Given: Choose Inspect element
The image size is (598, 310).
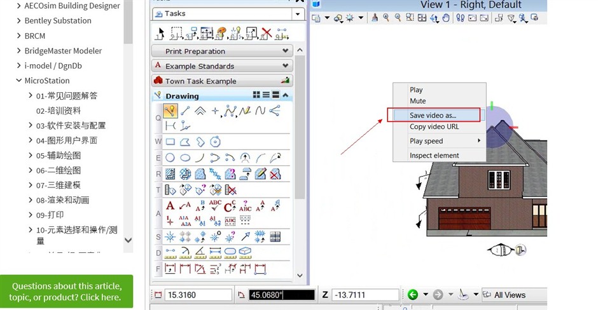Looking at the screenshot, I should [x=440, y=156].
